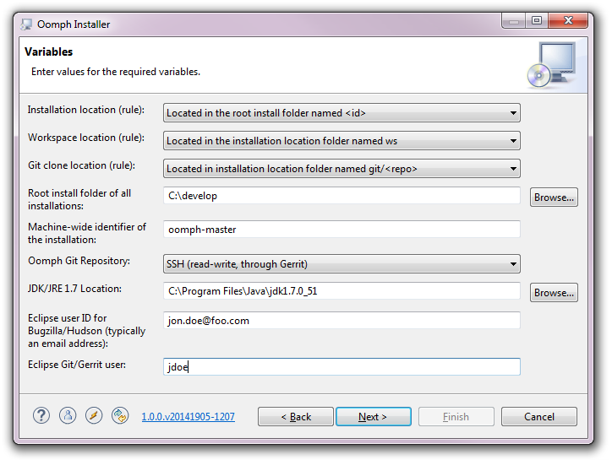The height and width of the screenshot is (460, 612).
Task: Click the computer and CD wizard image
Action: pyautogui.click(x=552, y=64)
